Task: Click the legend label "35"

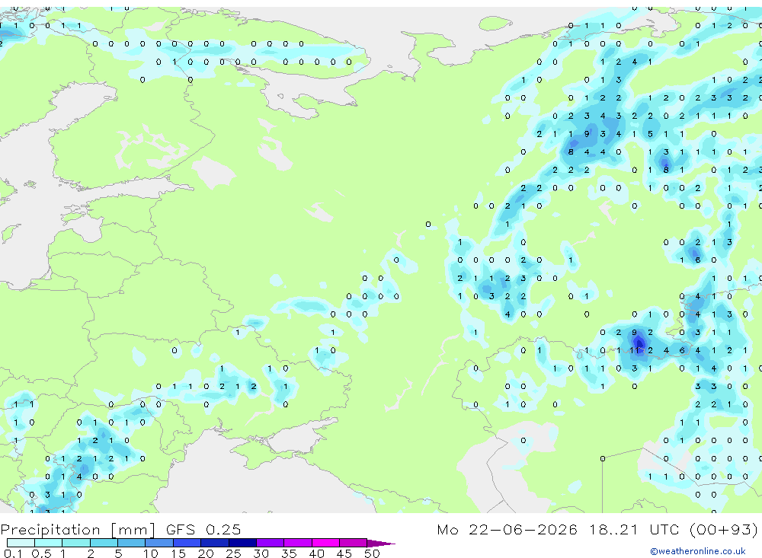Action: tap(289, 553)
